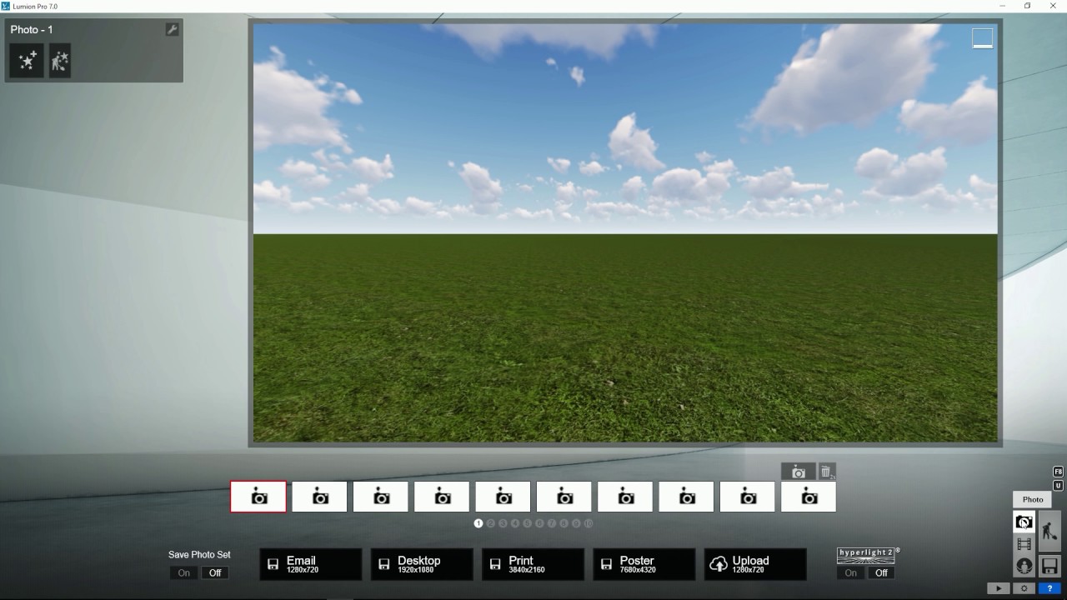Go to photo set page 2
Image resolution: width=1067 pixels, height=600 pixels.
tap(491, 523)
